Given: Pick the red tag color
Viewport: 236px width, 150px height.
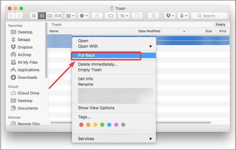Looking at the screenshot, I should [81, 125].
